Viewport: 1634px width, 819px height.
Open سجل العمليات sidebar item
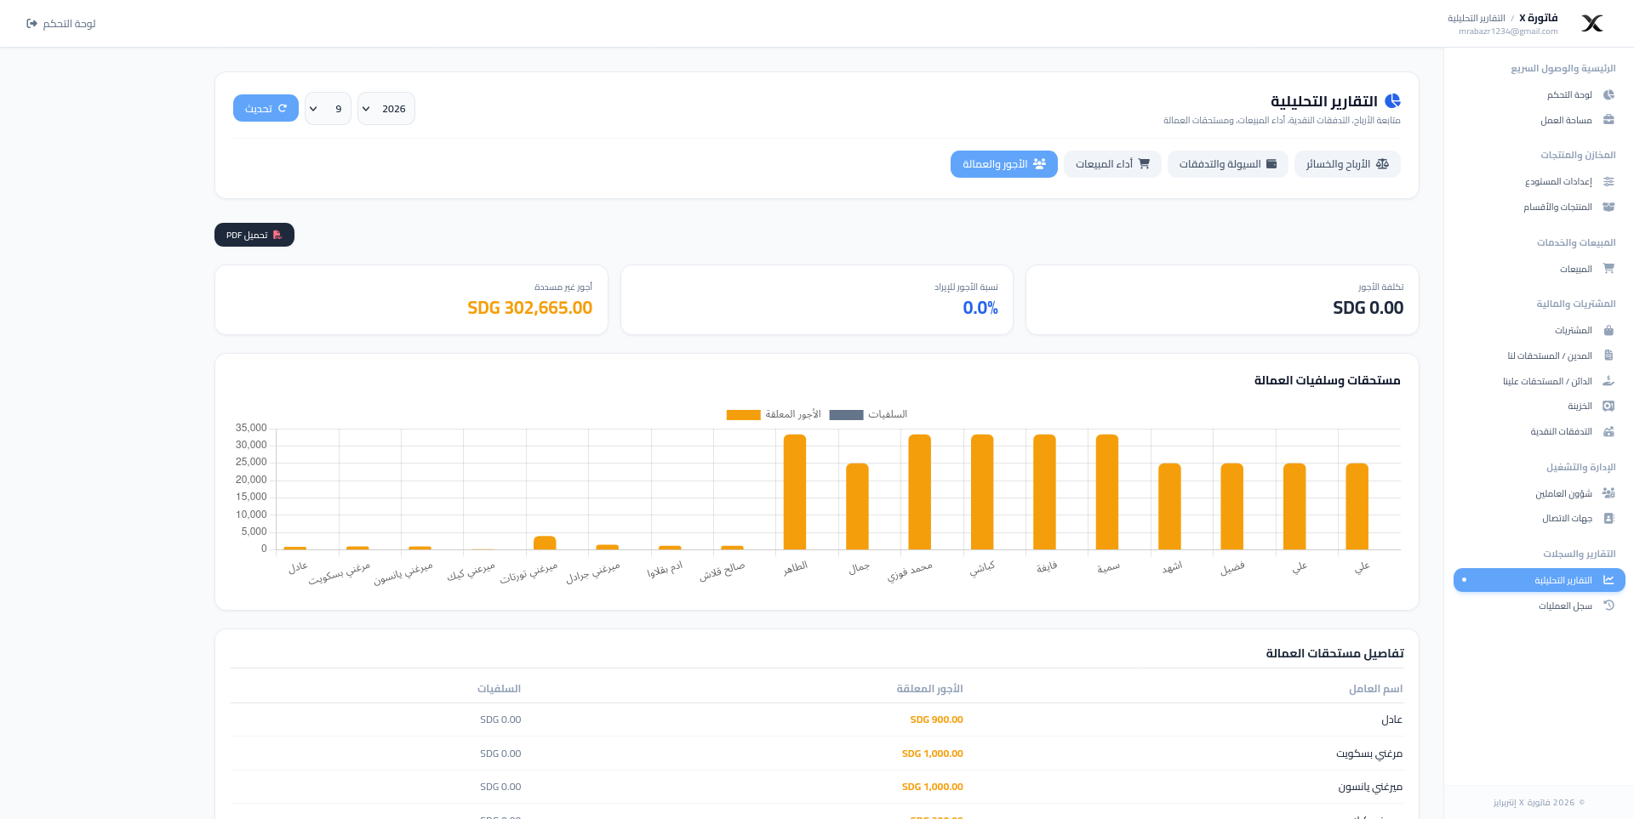[x=1539, y=606]
